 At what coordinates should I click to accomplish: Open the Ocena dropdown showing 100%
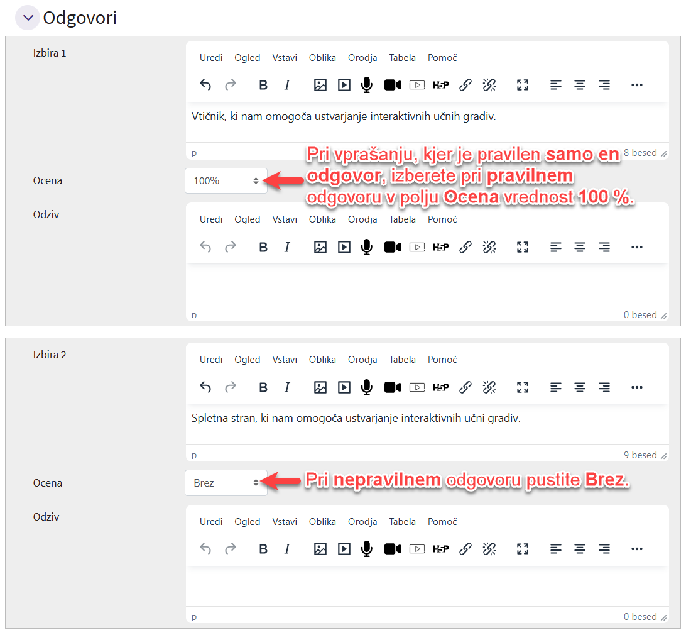[226, 181]
